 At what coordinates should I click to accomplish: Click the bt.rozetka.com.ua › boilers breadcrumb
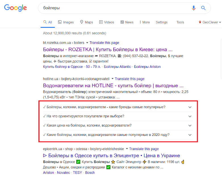pos(64,43)
